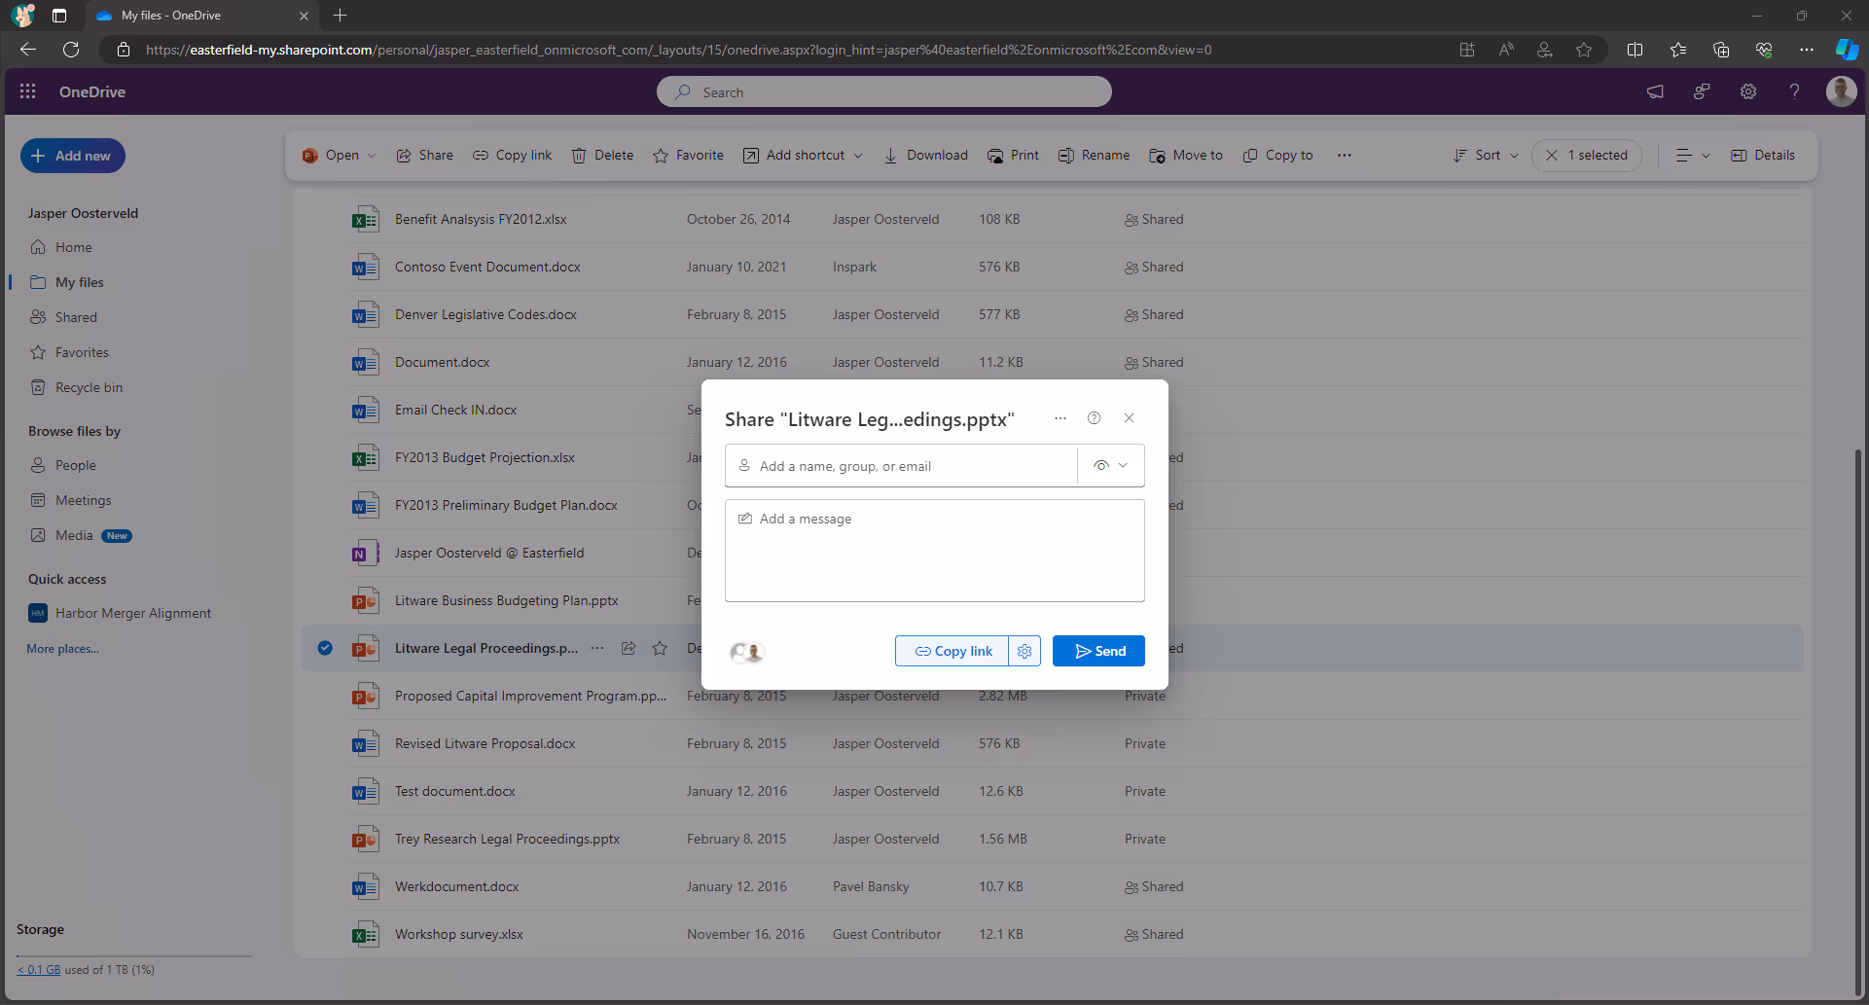Open the app launcher waffle icon

(x=27, y=91)
